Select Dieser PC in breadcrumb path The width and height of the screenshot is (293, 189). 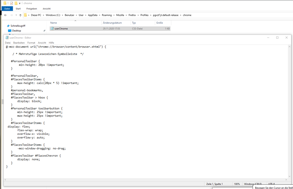pyautogui.click(x=36, y=15)
